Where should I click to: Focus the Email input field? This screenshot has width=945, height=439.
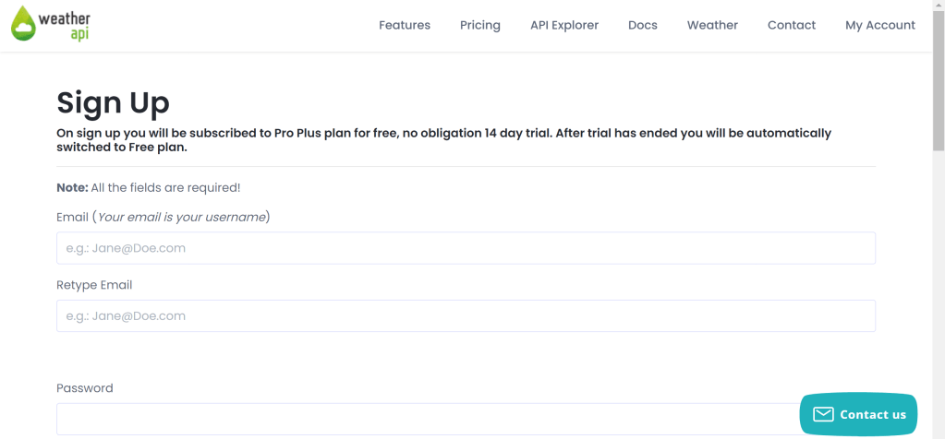point(466,248)
